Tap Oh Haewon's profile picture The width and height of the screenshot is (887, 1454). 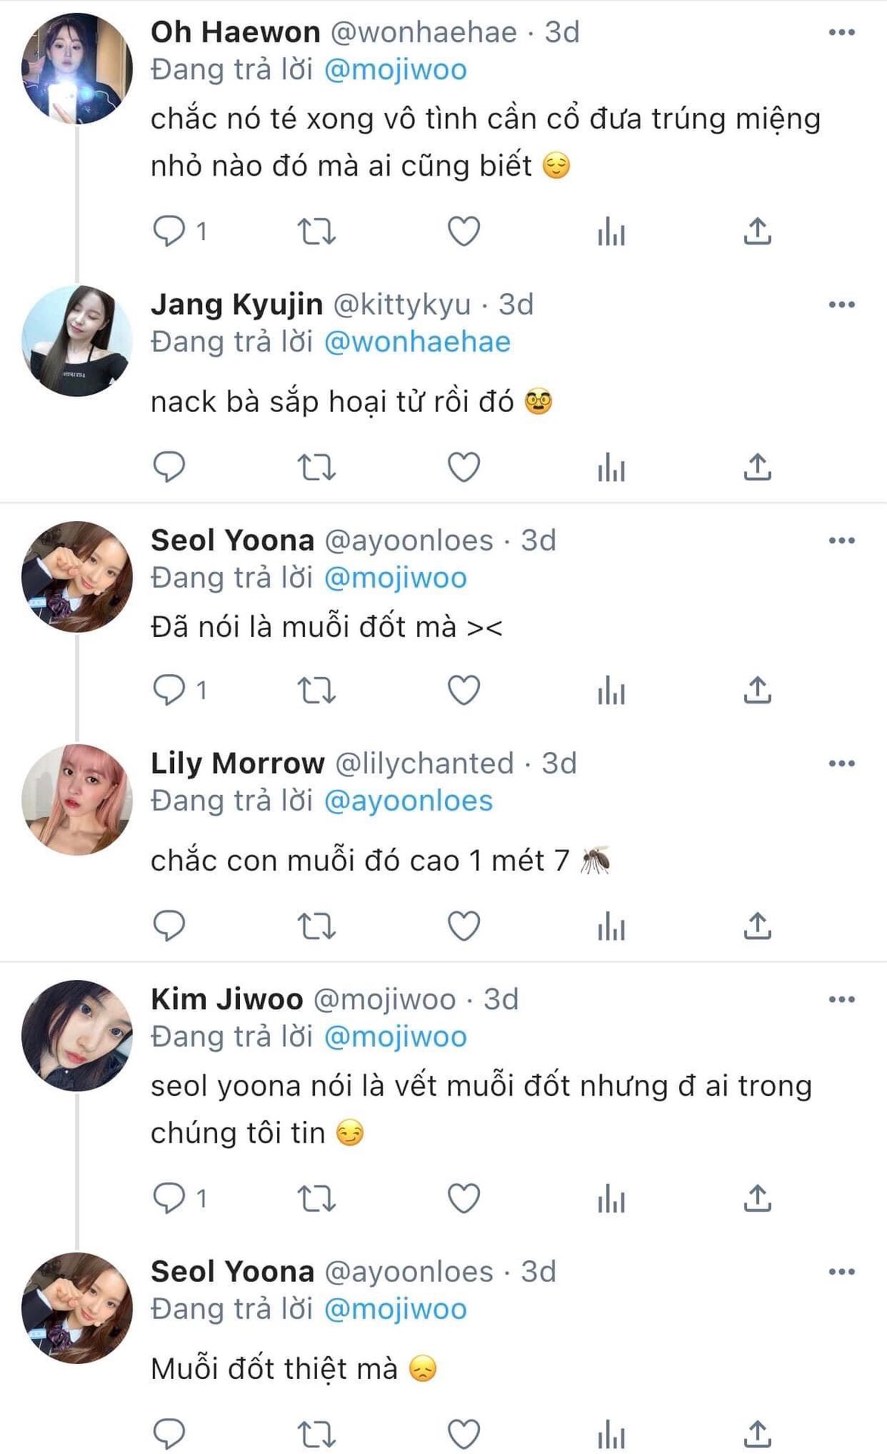pyautogui.click(x=76, y=68)
